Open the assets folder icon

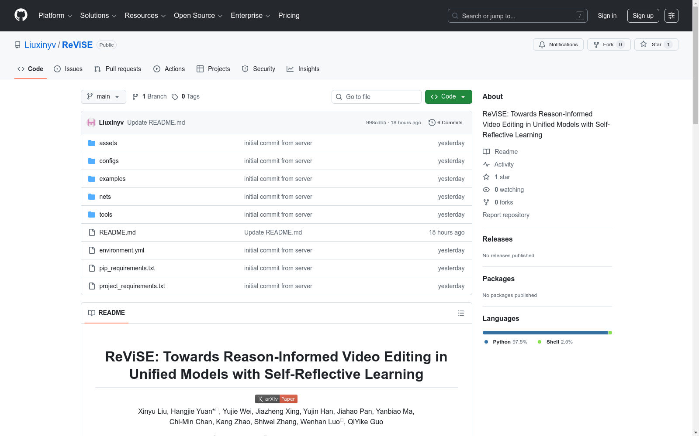coord(92,143)
